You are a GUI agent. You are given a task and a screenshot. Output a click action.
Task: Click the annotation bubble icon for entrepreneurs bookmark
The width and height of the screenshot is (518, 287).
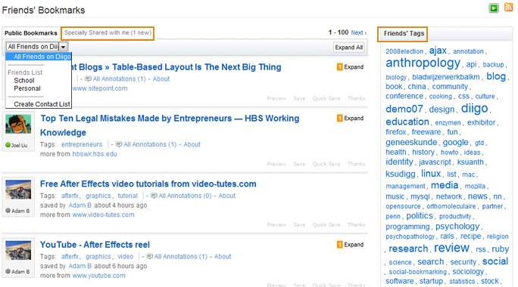(119, 144)
